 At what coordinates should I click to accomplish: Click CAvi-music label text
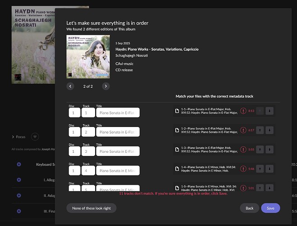click(x=124, y=64)
